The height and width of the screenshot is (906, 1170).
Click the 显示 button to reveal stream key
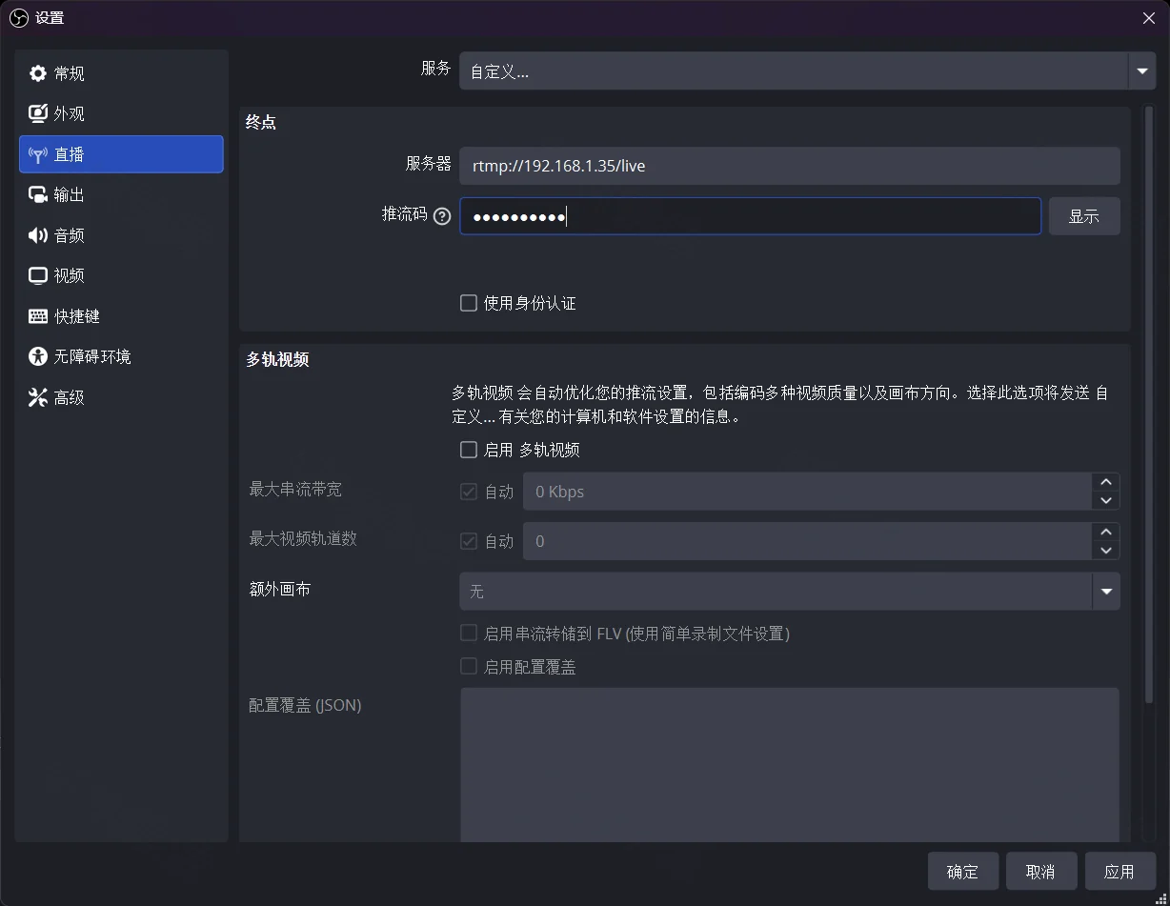[x=1084, y=216]
